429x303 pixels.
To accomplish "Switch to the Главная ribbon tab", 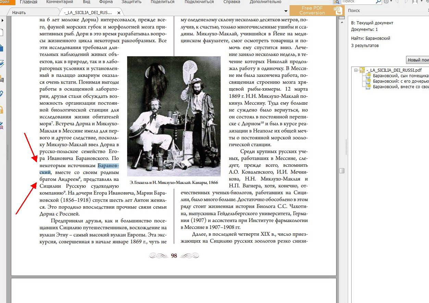I will tap(28, 2).
